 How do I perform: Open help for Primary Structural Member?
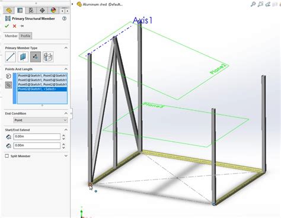(64, 18)
